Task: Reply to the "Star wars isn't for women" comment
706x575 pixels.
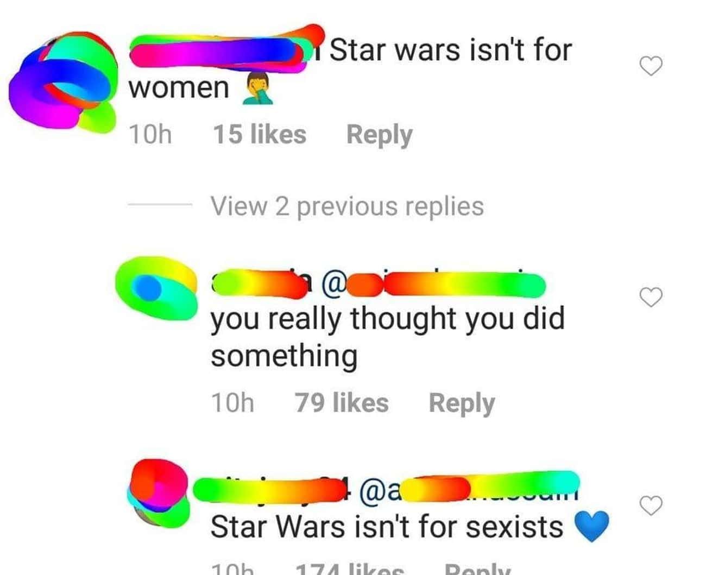Action: click(379, 135)
